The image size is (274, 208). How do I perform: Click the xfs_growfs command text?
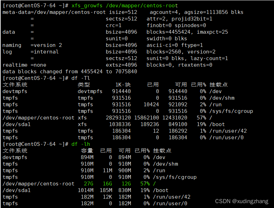coord(87,6)
